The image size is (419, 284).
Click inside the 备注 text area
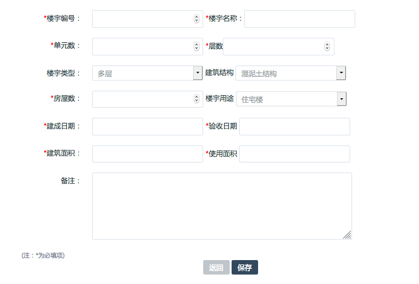point(222,206)
